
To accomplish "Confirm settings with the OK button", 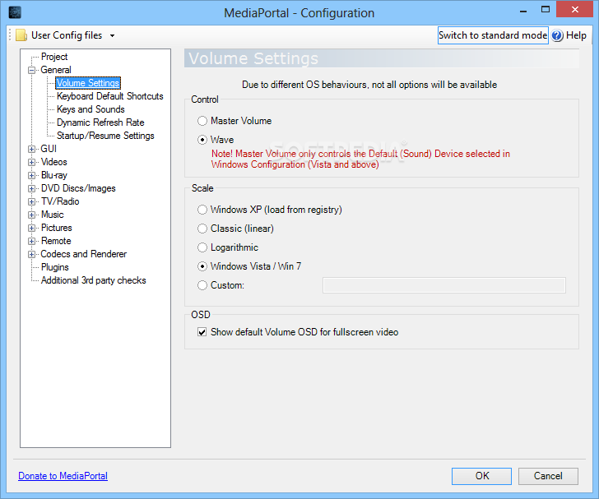I will 481,476.
